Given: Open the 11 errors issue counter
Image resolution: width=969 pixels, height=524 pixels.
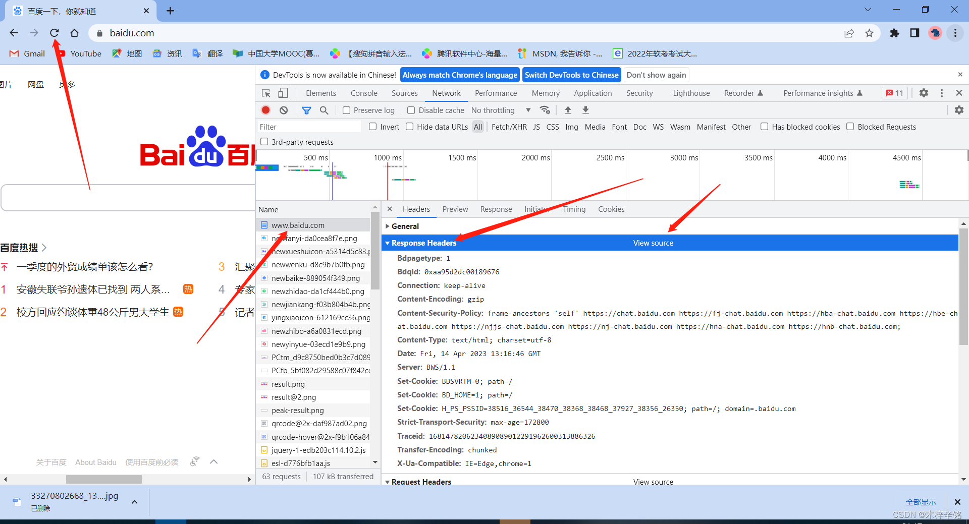Looking at the screenshot, I should point(895,93).
